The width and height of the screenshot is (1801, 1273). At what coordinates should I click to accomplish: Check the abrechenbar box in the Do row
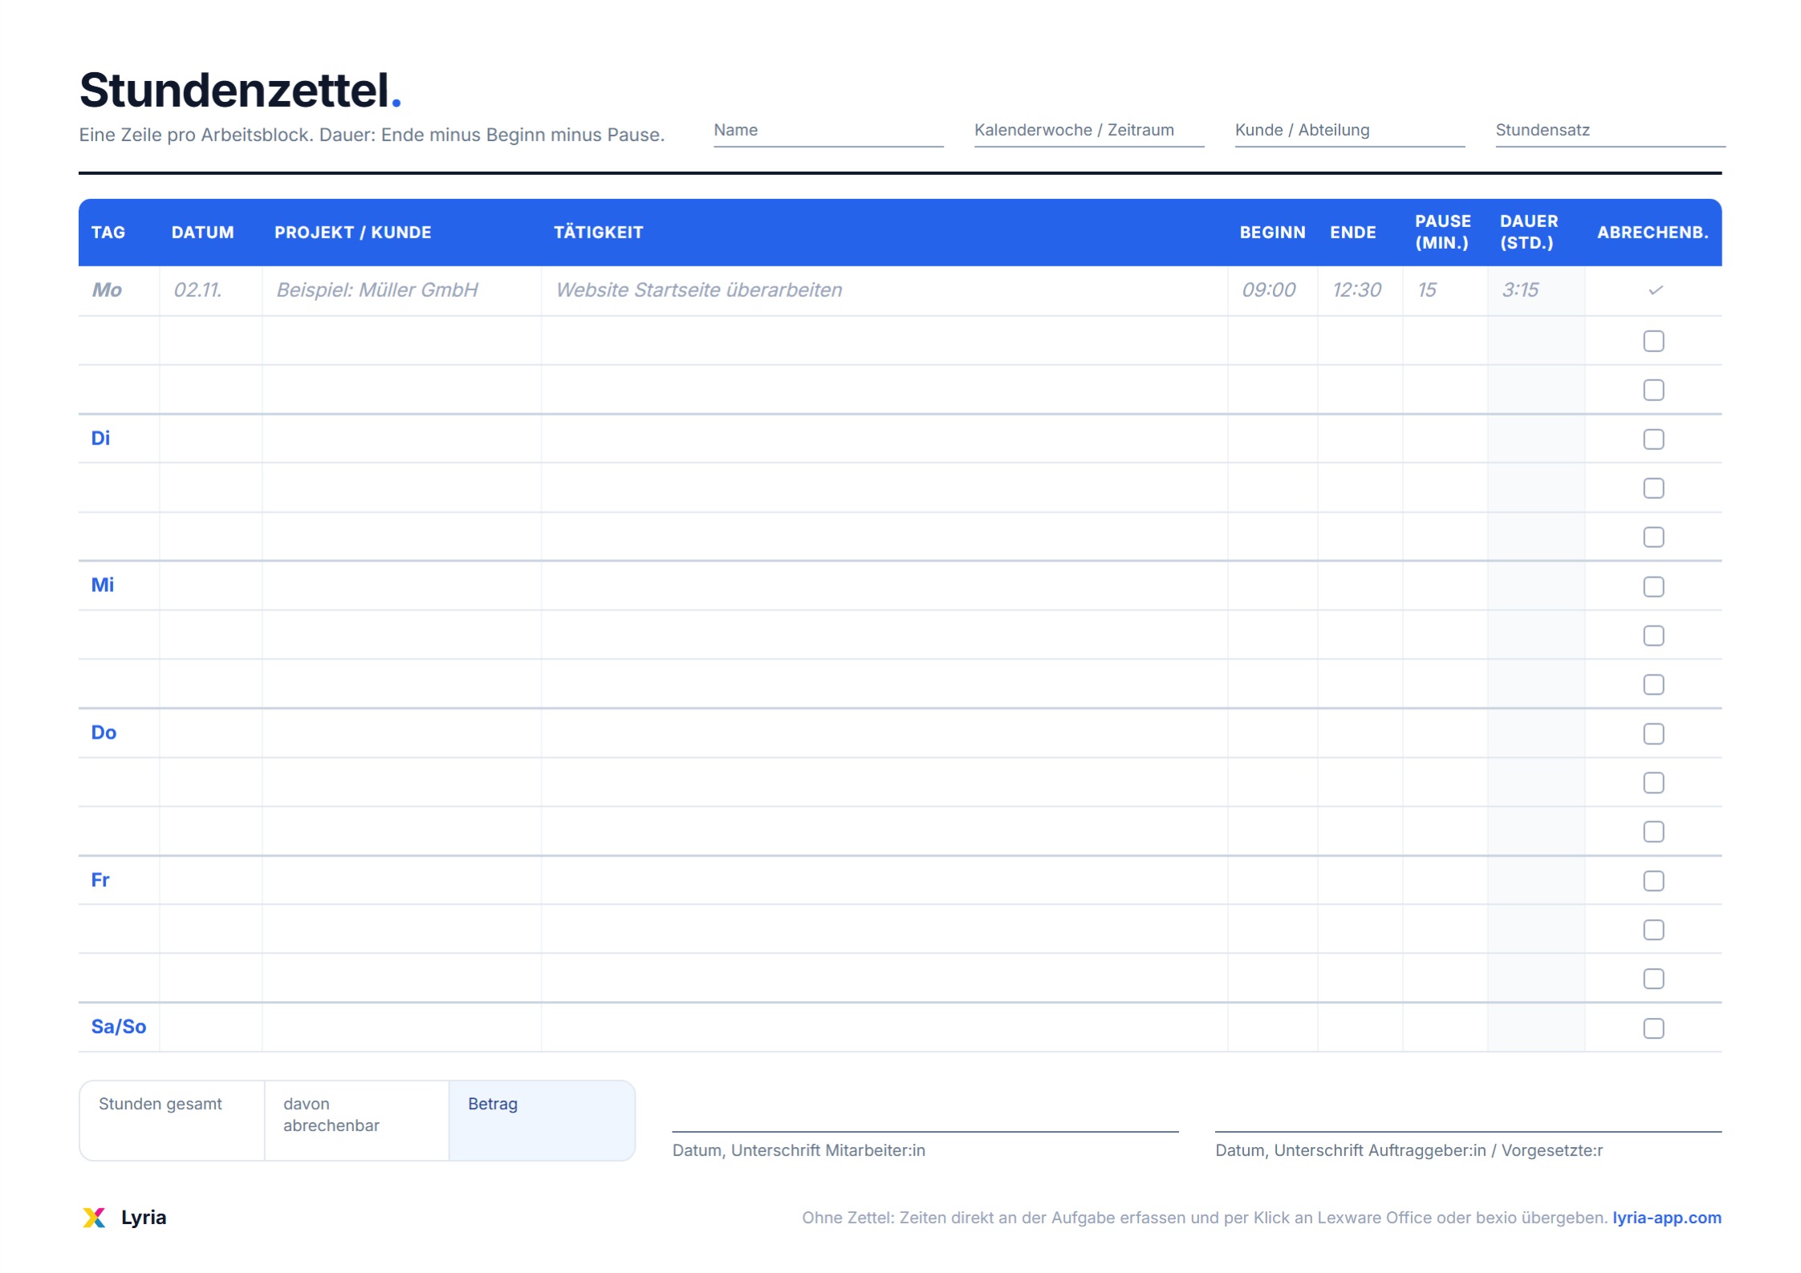coord(1653,733)
